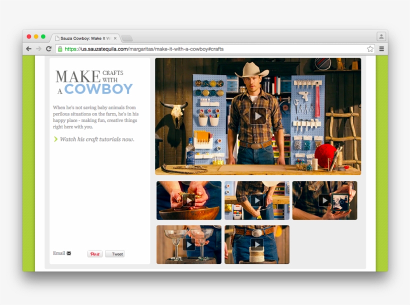Play the bowl craft thumbnail video

click(x=188, y=200)
